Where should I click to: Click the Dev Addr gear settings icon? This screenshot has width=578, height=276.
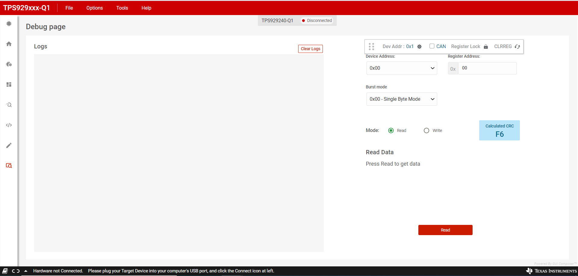[x=419, y=47]
